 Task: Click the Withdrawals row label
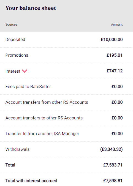pos(17,149)
